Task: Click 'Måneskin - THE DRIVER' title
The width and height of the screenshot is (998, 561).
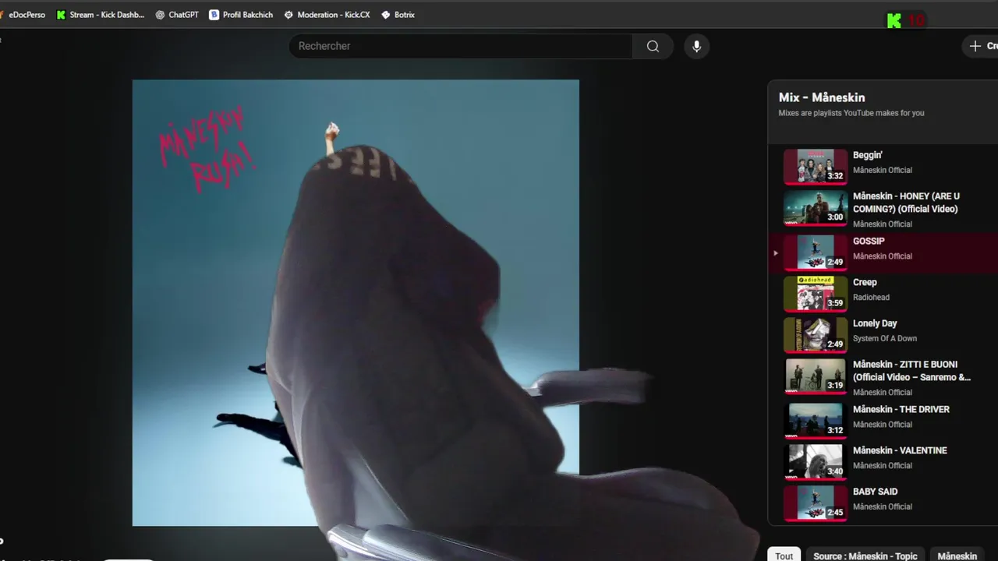Action: point(901,409)
